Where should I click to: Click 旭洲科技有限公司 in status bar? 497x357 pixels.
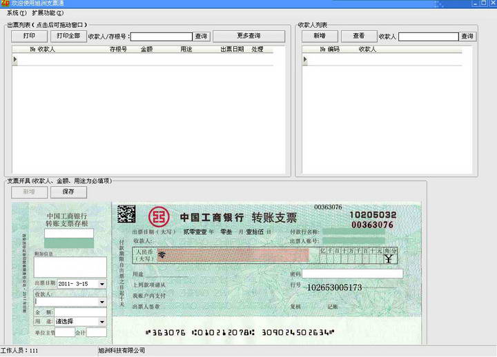click(x=121, y=350)
